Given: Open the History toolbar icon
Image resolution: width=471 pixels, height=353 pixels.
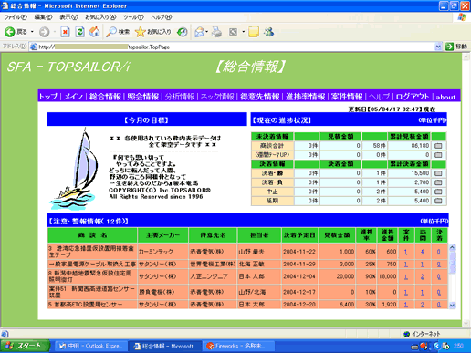Looking at the screenshot, I should pyautogui.click(x=183, y=32).
